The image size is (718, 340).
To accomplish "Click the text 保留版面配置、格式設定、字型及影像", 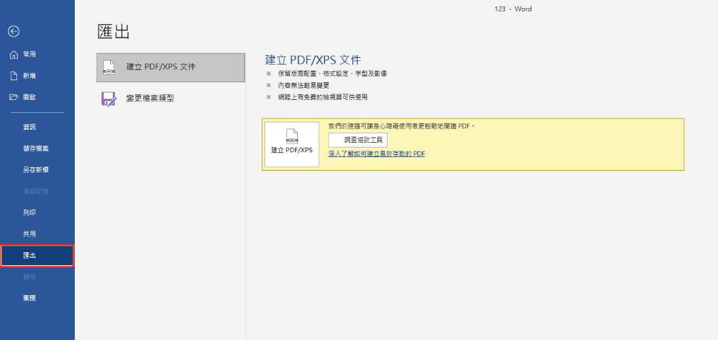I will tap(332, 73).
